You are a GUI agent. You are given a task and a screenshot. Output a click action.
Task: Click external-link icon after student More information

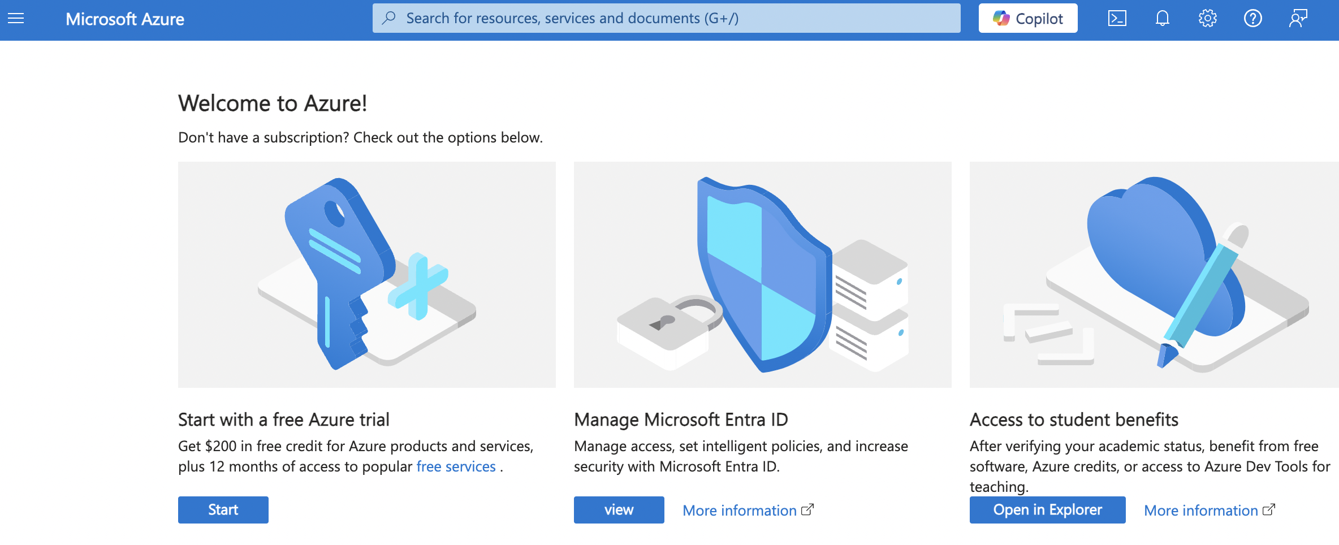tap(1269, 509)
